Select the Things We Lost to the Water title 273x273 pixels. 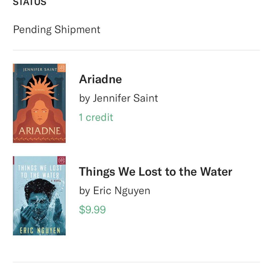155,172
